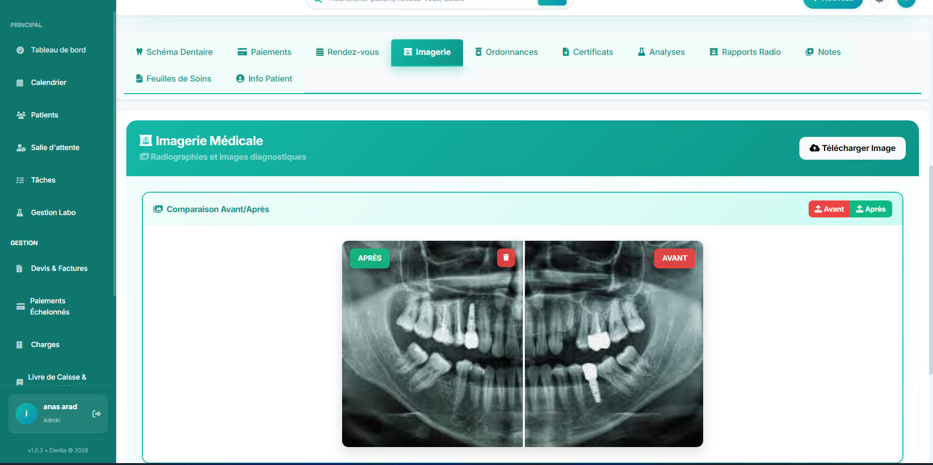933x465 pixels.
Task: Click the file icon on Certificats tab
Action: coord(566,52)
